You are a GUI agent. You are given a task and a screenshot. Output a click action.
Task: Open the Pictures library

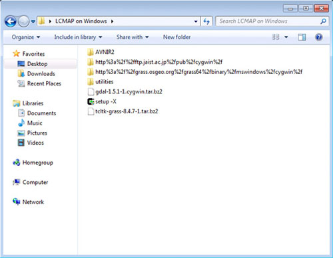(x=37, y=133)
